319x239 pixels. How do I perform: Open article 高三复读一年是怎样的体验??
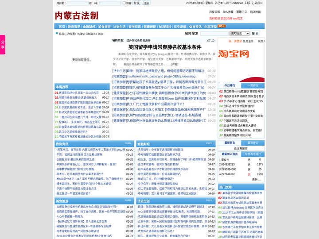[73, 194]
